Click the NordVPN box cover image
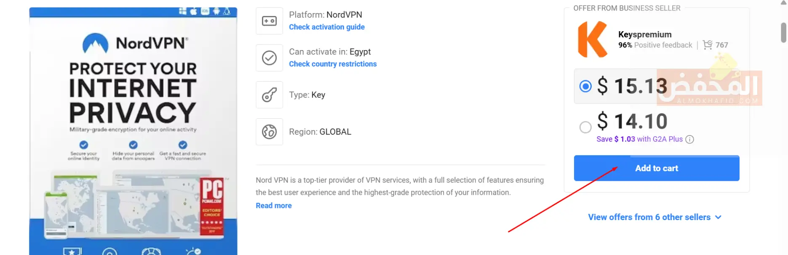Viewport: 788px width, 255px height. click(x=133, y=130)
